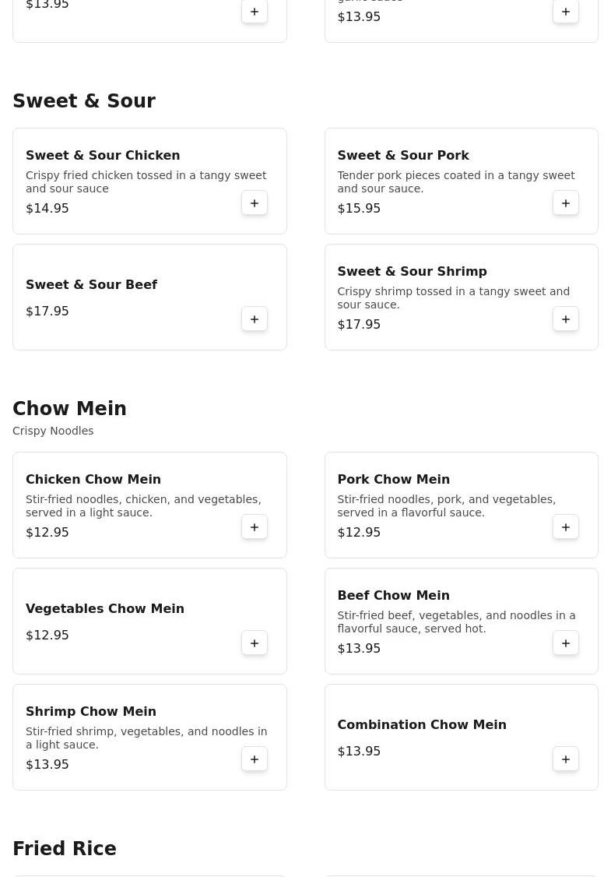Open Sweet & Sour Chicken item title
Screen dimensions: 611x877
tap(103, 156)
